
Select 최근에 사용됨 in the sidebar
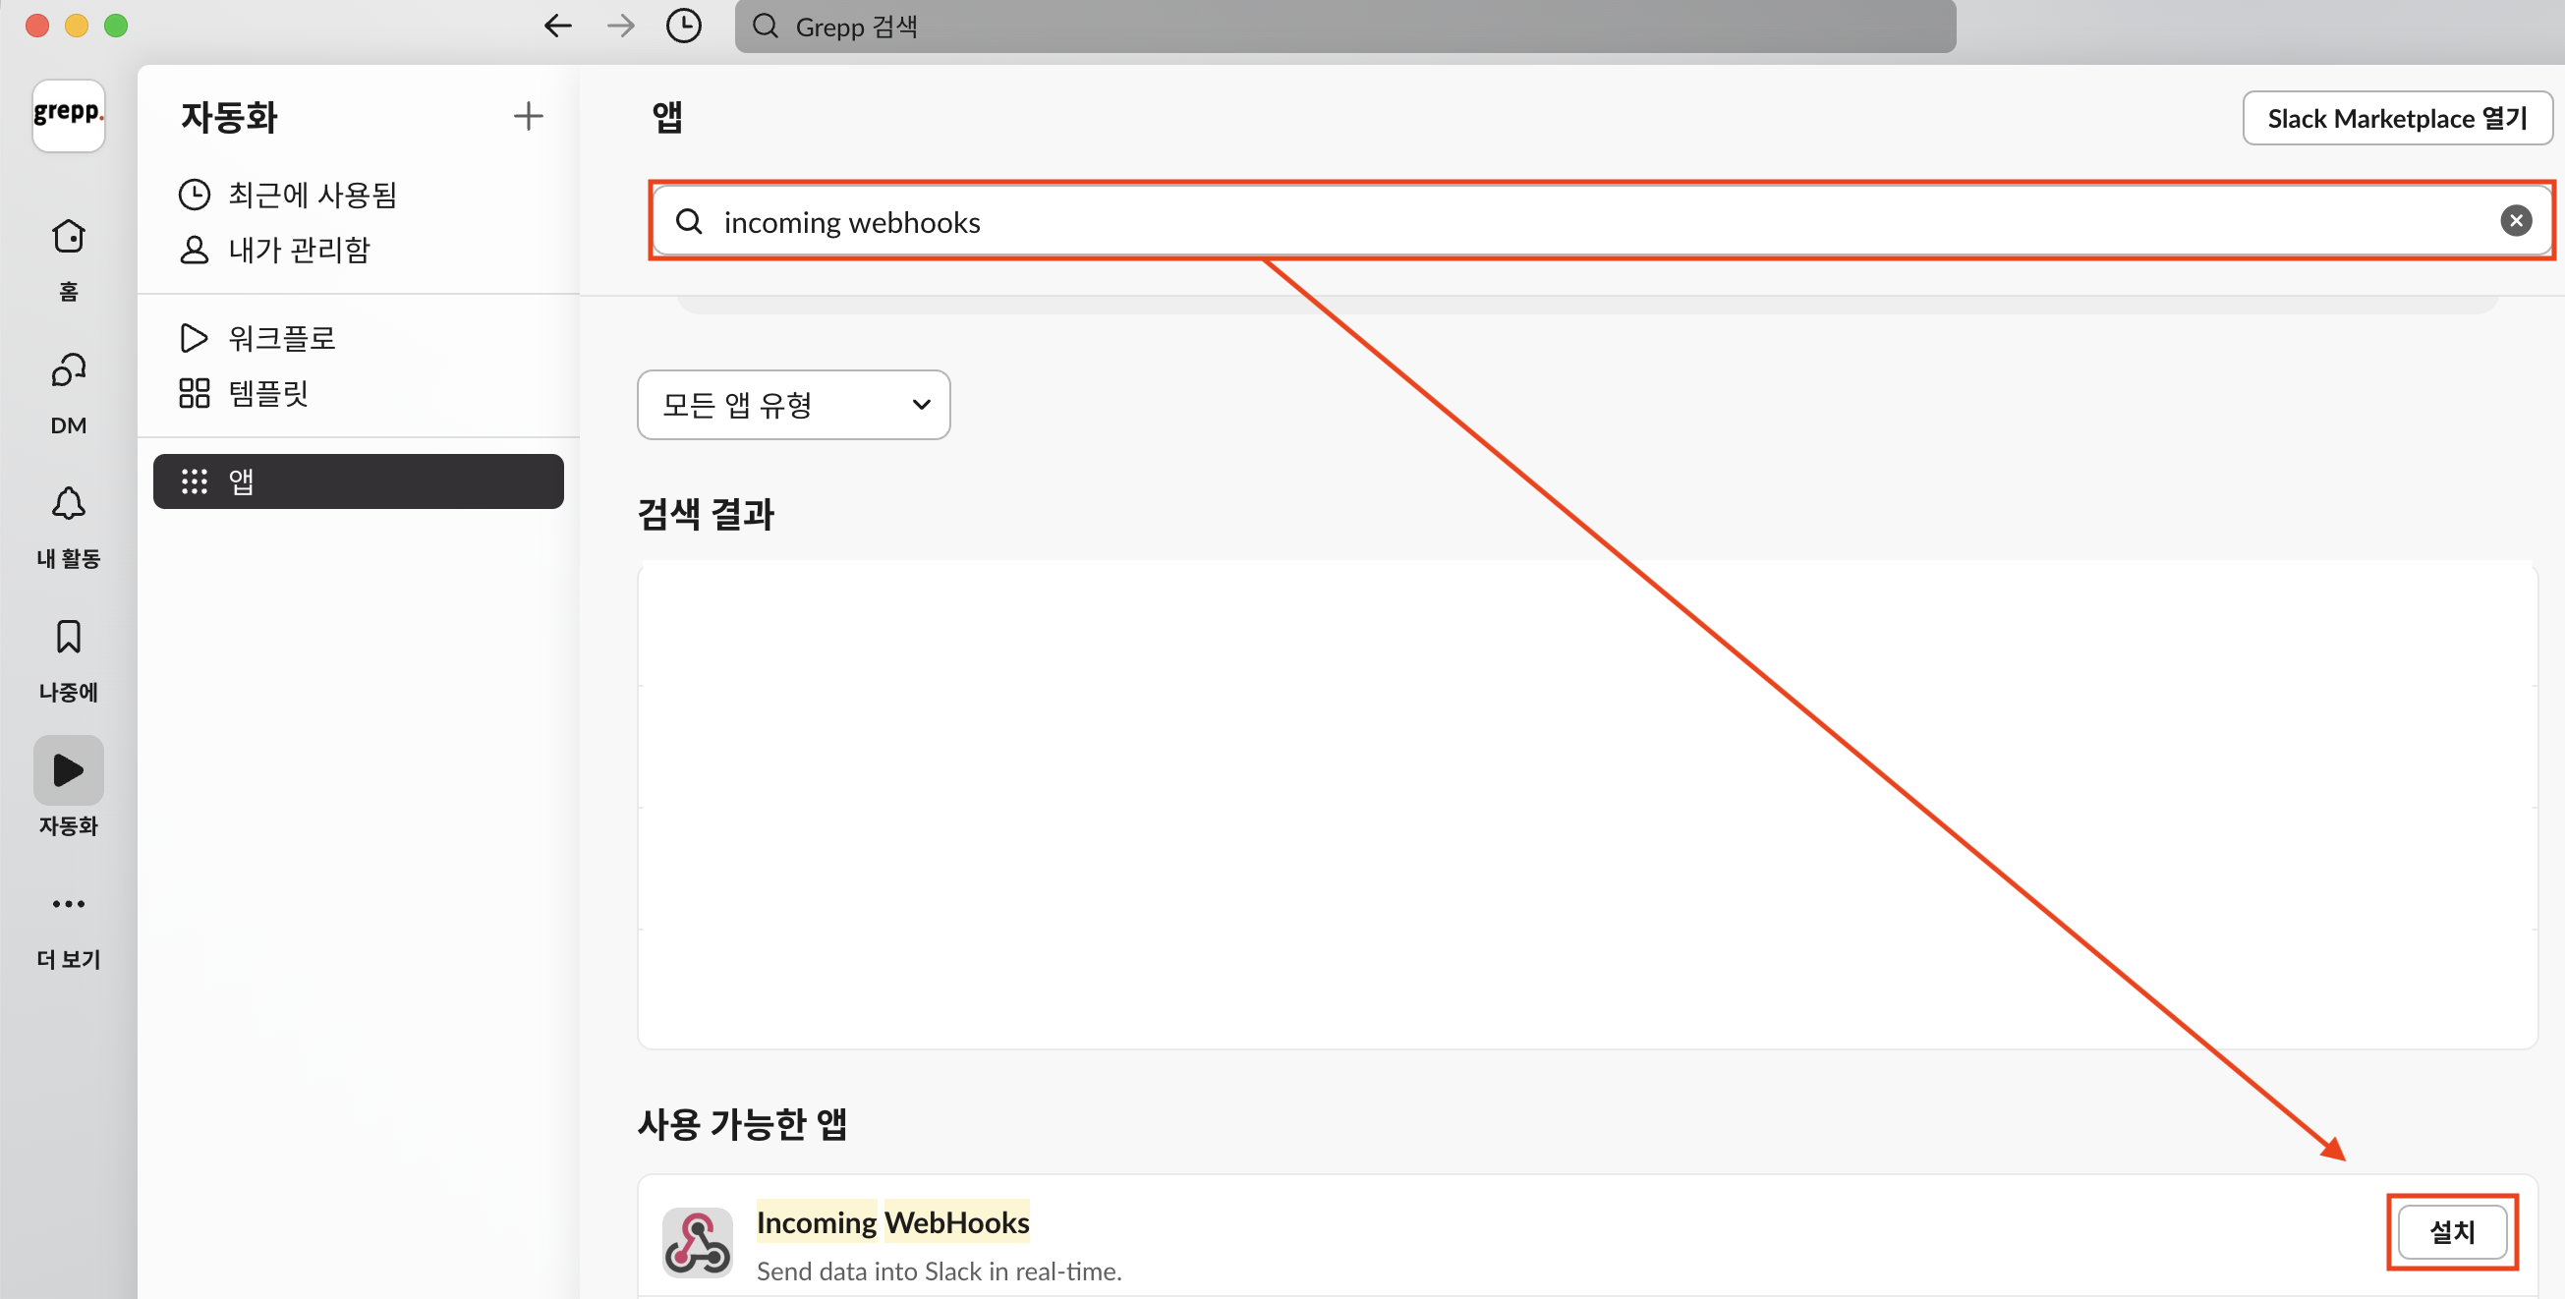coord(312,195)
